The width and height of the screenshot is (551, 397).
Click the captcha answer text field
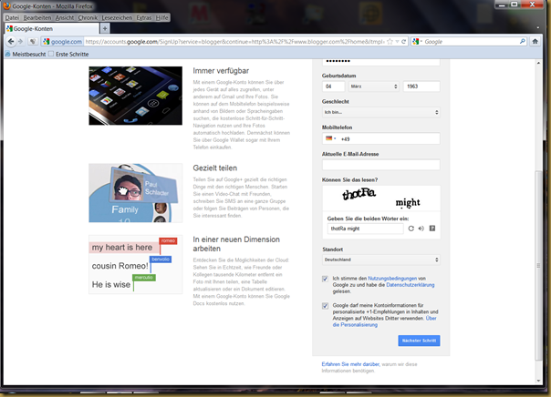[365, 229]
